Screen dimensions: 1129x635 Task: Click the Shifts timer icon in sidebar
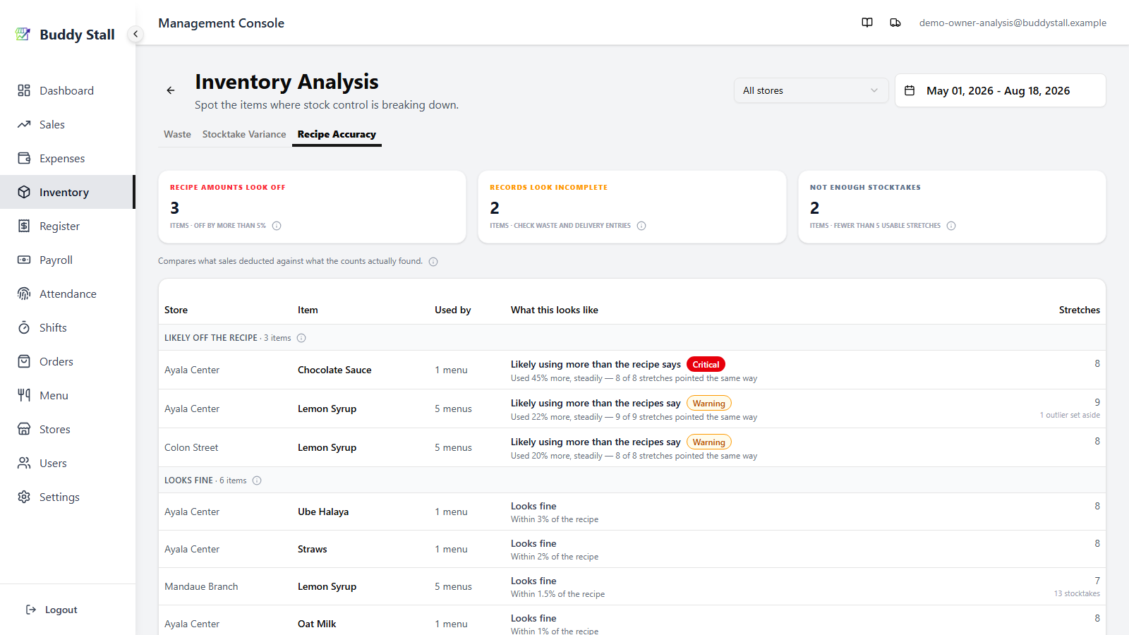point(24,327)
